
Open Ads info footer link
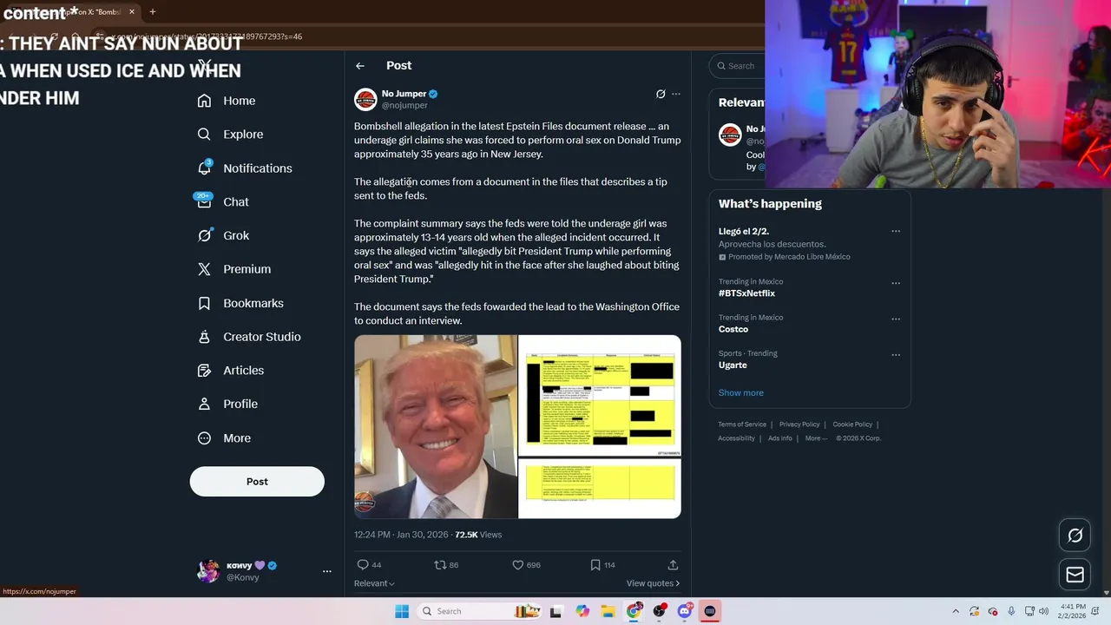[x=780, y=438]
